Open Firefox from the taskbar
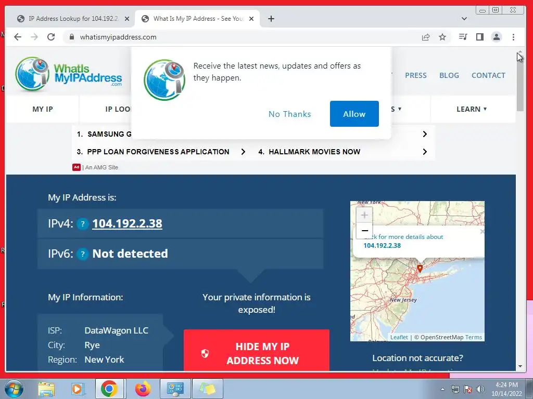Image resolution: width=533 pixels, height=399 pixels. (x=143, y=389)
